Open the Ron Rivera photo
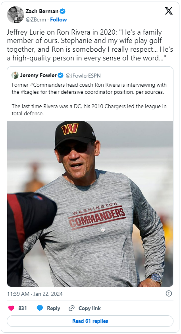 tap(90, 204)
